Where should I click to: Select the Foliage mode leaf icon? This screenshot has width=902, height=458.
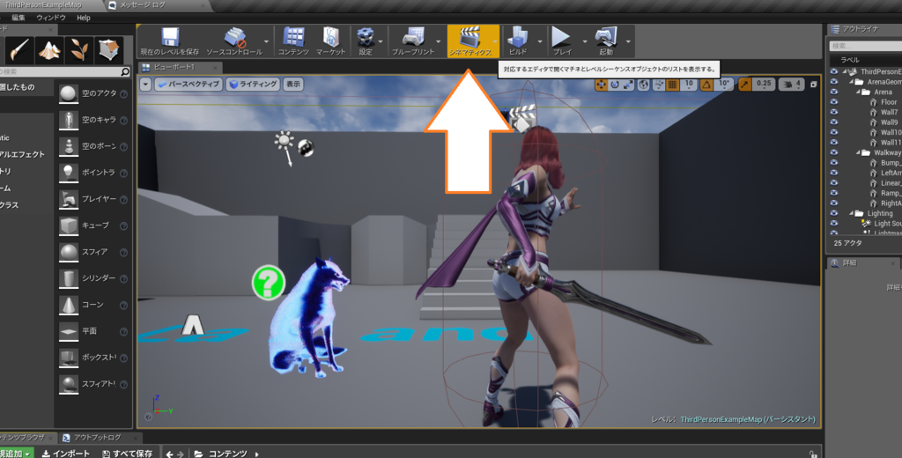point(78,50)
